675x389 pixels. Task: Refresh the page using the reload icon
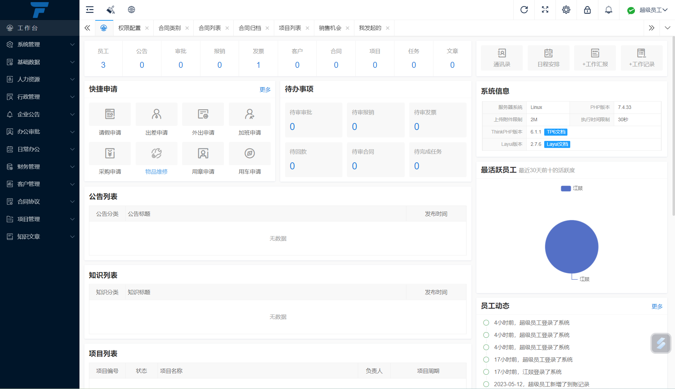(x=524, y=10)
